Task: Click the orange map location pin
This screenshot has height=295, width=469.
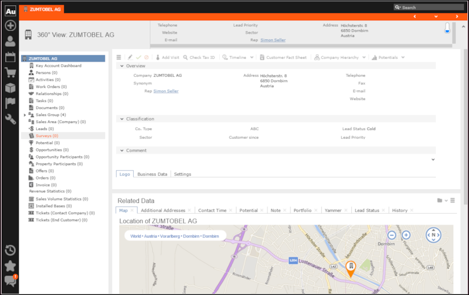Action: coord(350,268)
